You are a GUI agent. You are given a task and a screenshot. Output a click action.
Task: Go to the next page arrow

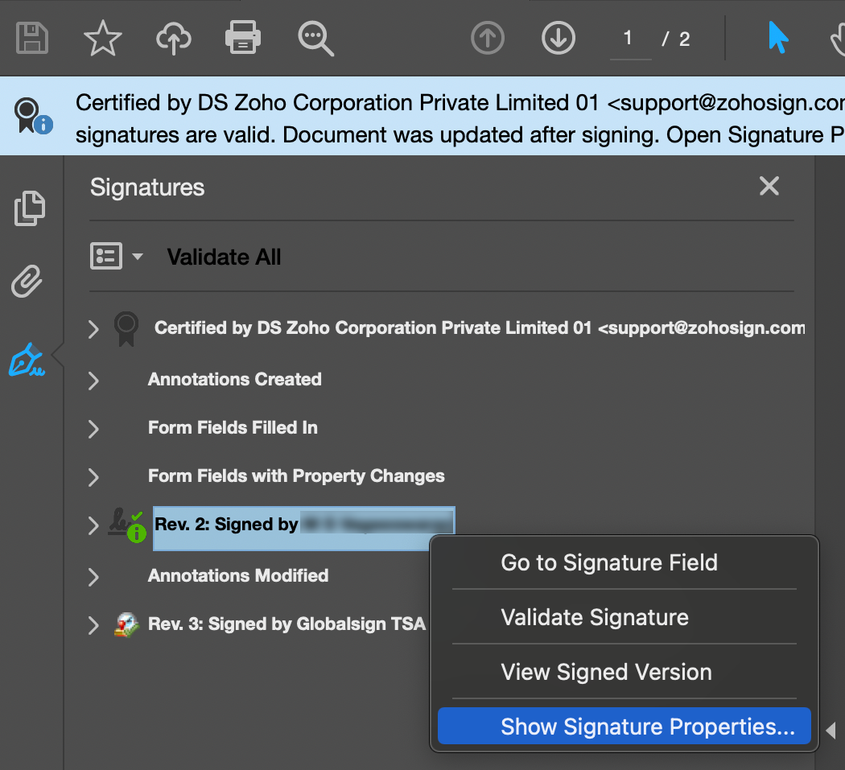coord(559,38)
